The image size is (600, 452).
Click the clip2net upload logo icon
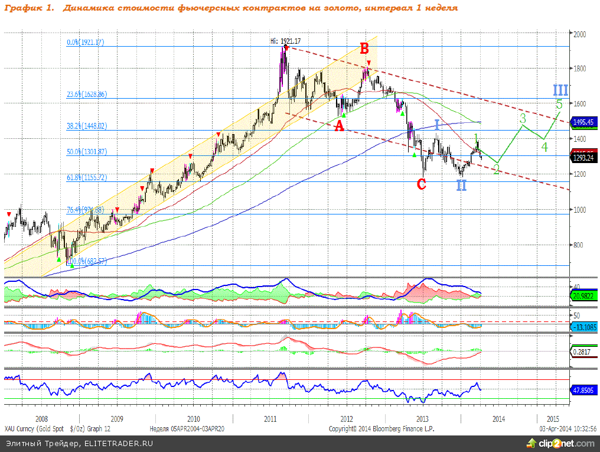click(533, 443)
